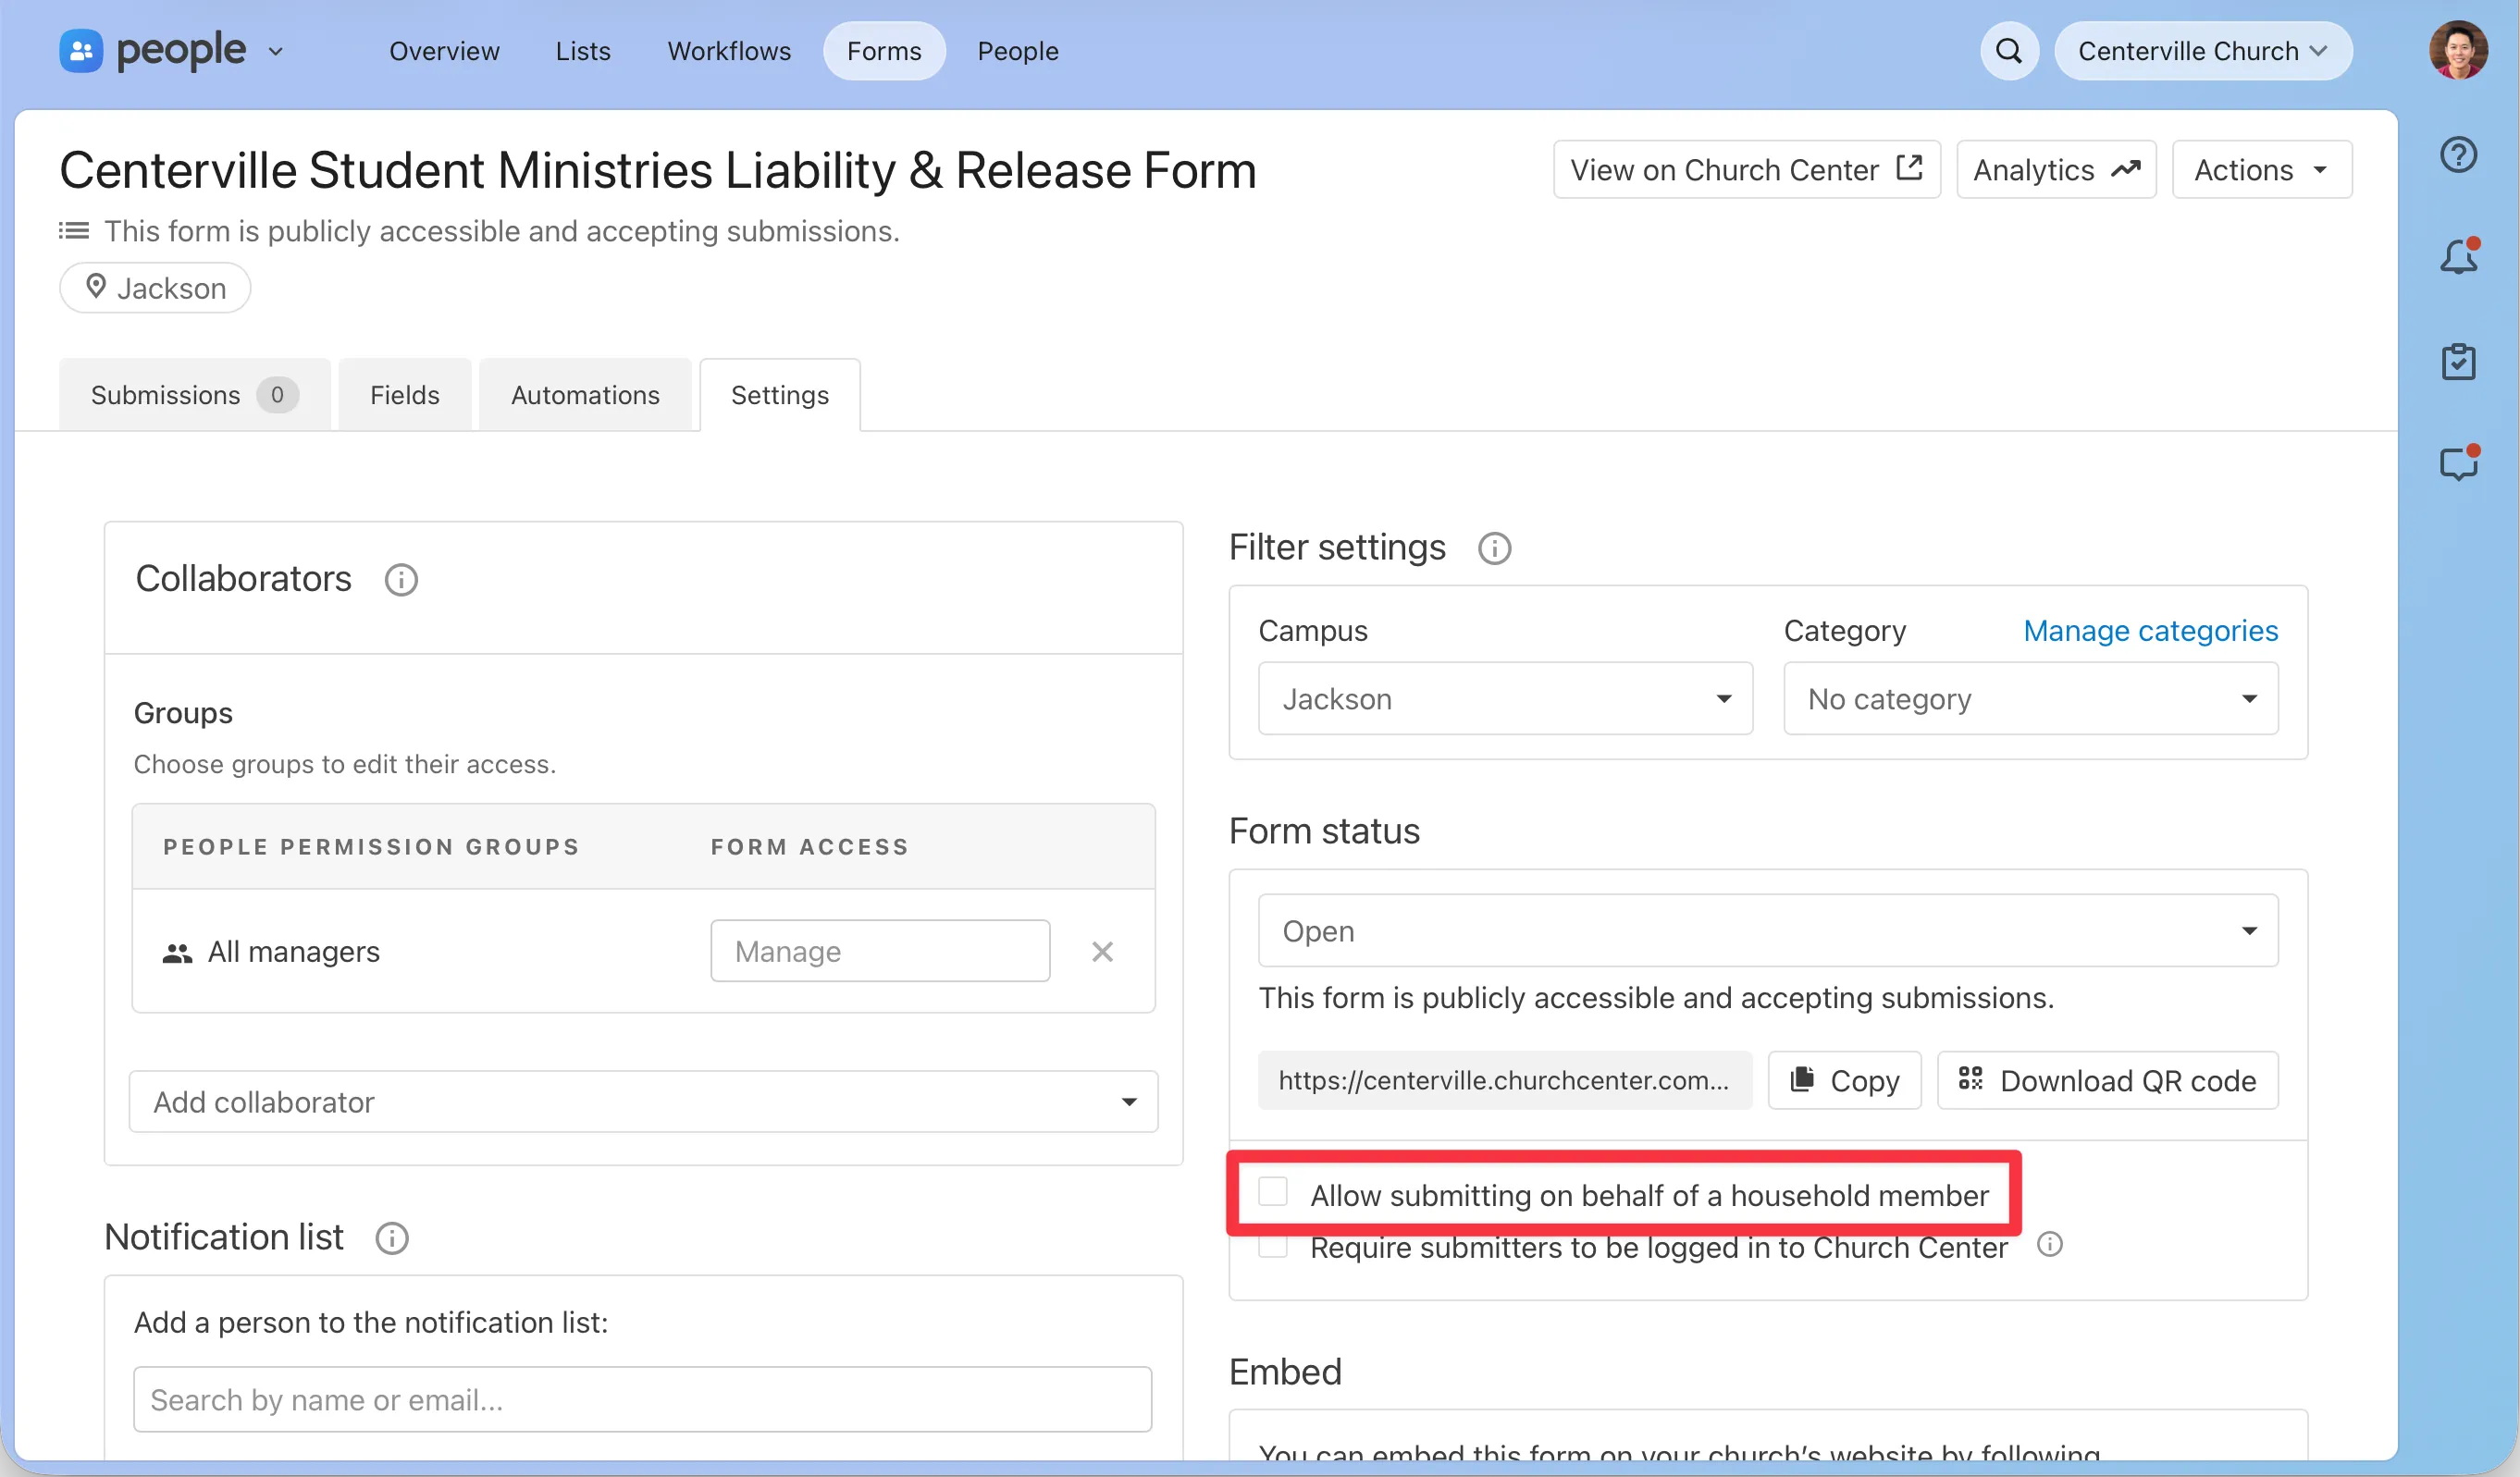Screen dimensions: 2520x1477
Task: Go to Overview in top navigation
Action: 444,51
